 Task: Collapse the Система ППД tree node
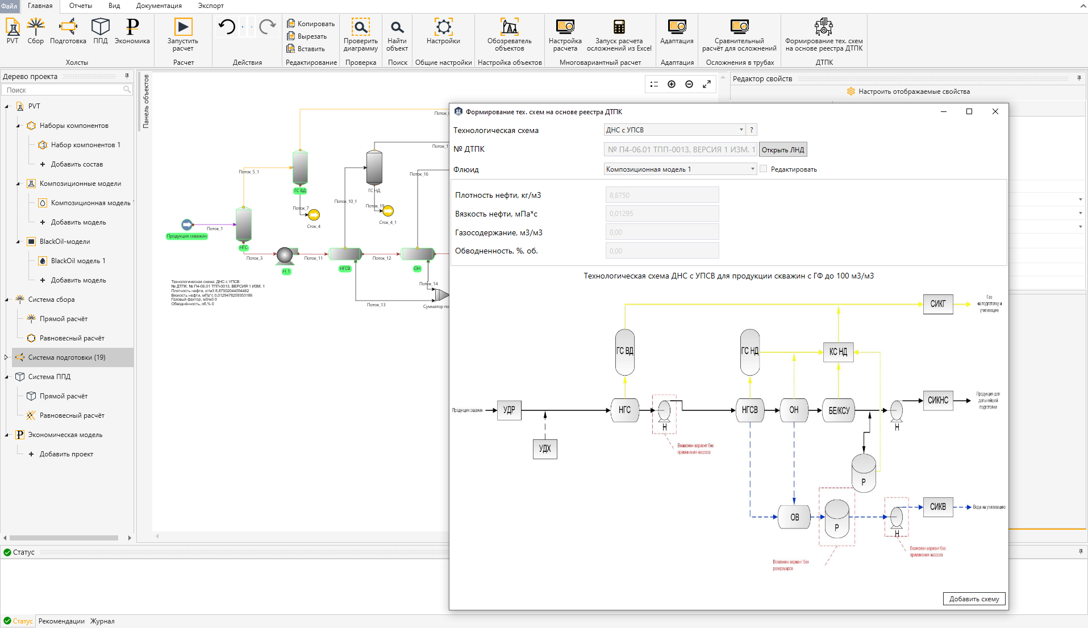pos(7,377)
